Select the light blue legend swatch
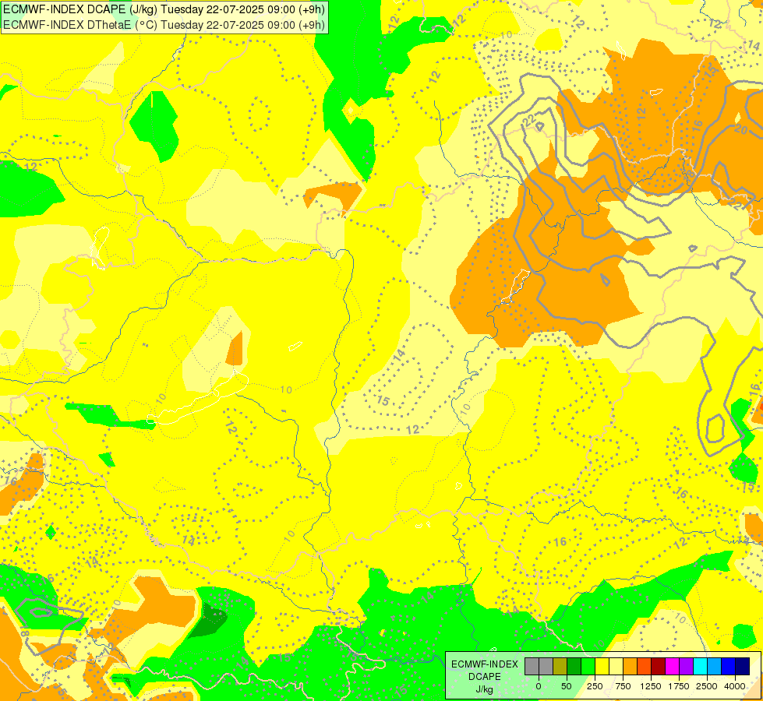 715,666
